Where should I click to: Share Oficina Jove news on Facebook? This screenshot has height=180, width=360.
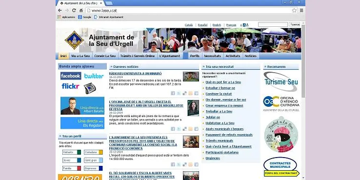click(x=173, y=129)
